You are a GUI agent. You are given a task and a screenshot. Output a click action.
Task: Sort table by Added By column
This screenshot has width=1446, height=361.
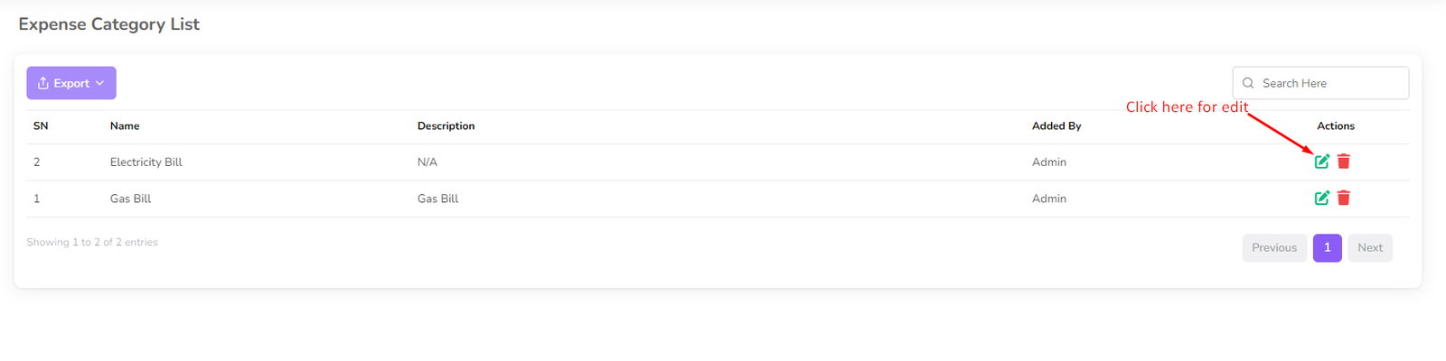[x=1056, y=126]
